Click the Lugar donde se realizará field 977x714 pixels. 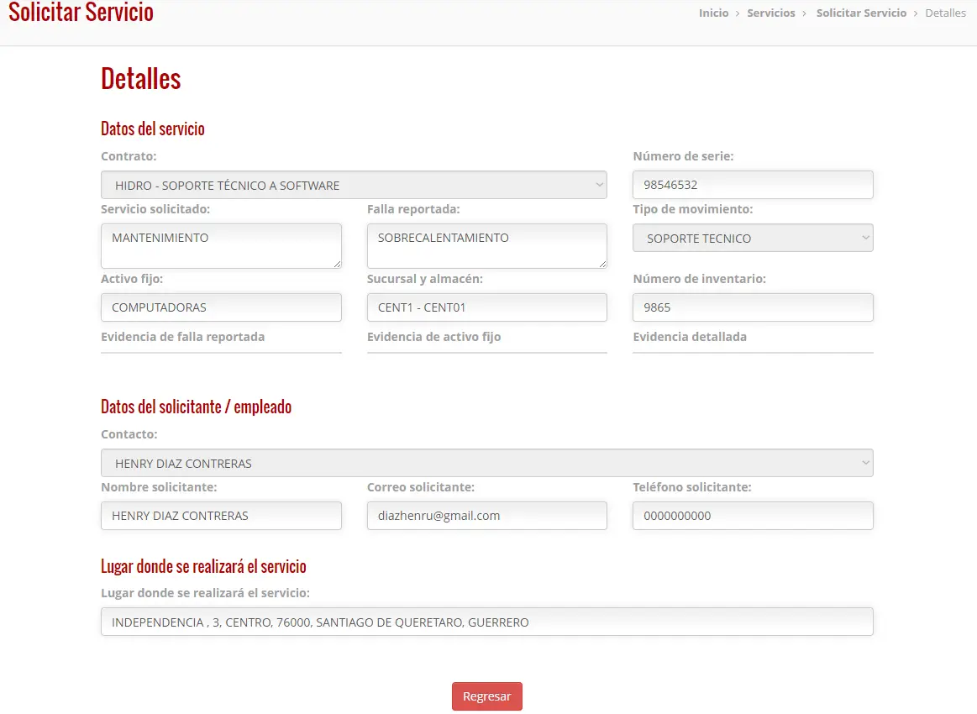[486, 622]
